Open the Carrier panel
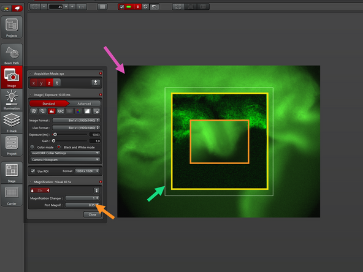This screenshot has width=363, height=272. [12, 195]
